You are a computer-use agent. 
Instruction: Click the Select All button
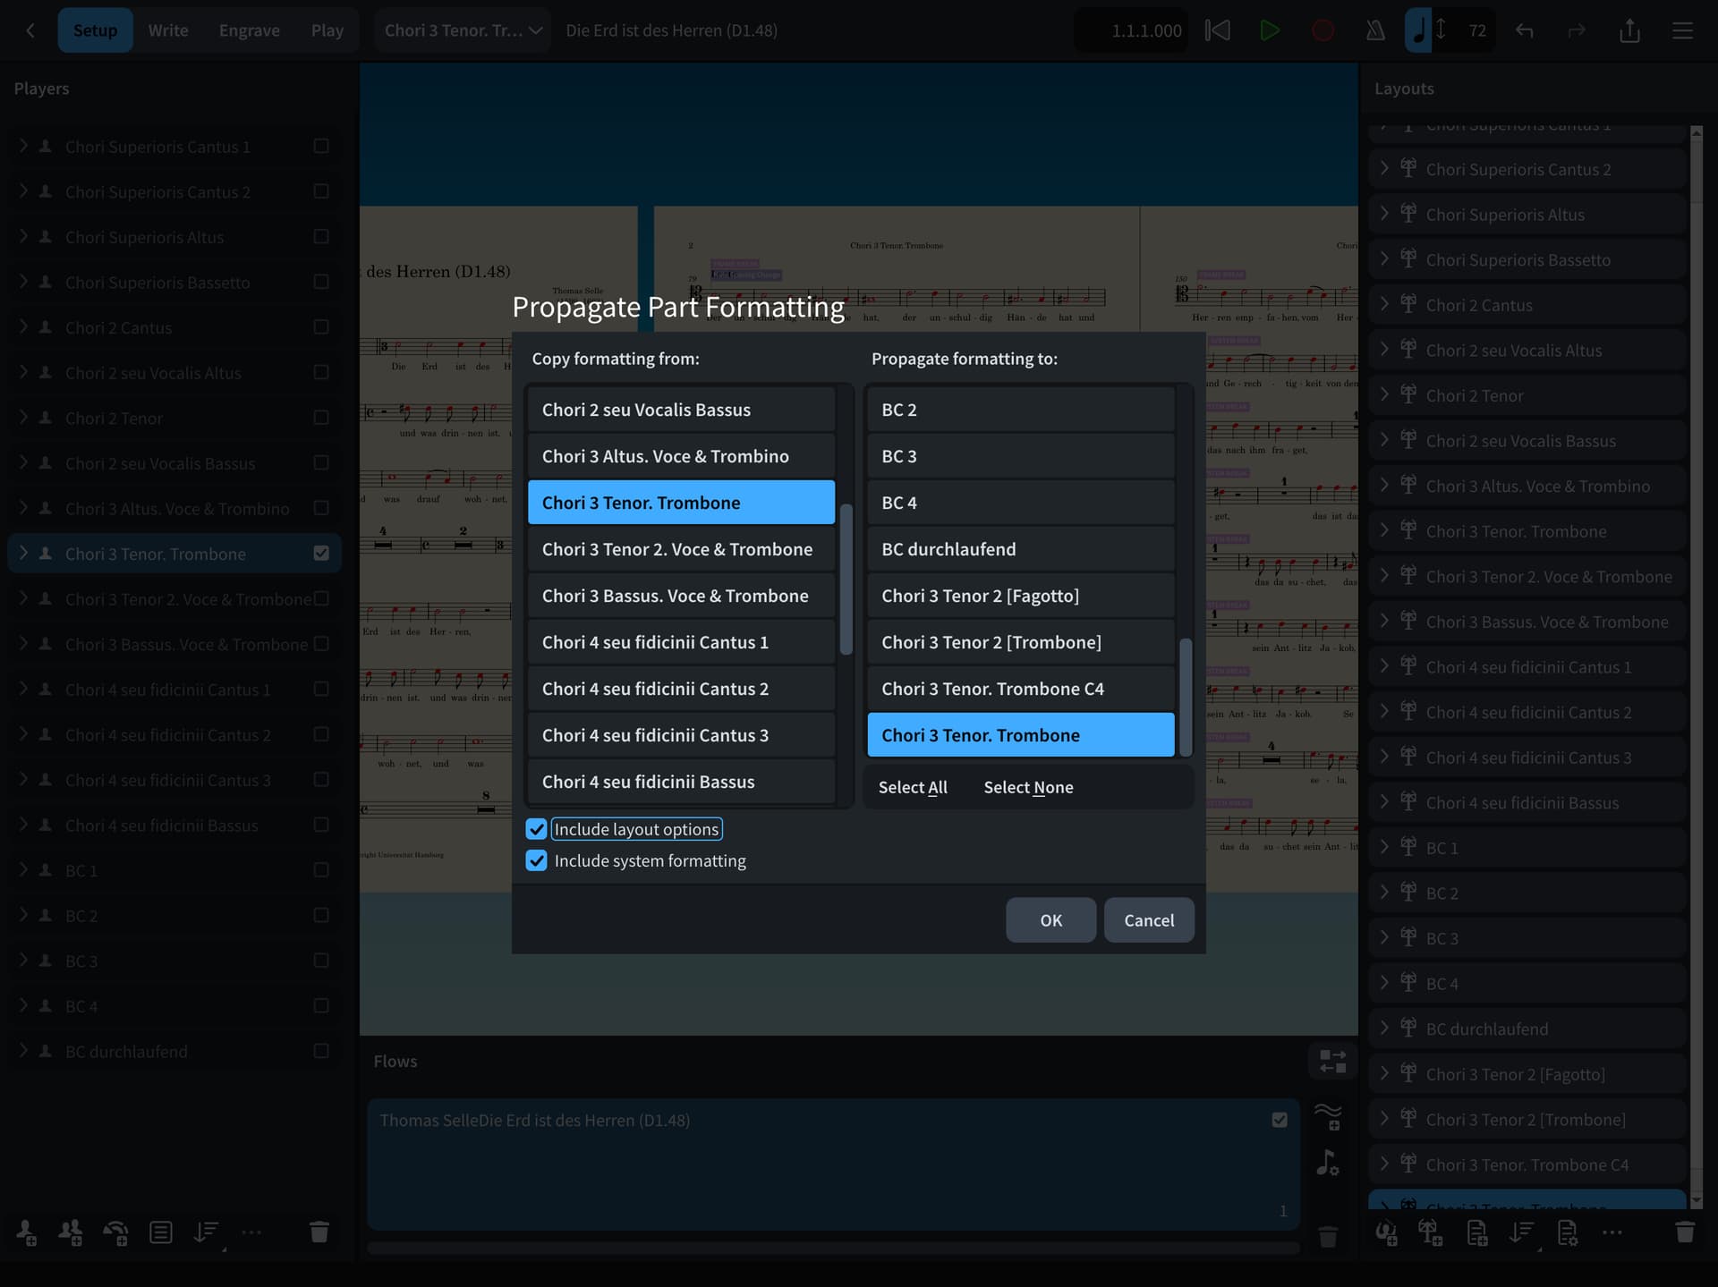coord(912,787)
